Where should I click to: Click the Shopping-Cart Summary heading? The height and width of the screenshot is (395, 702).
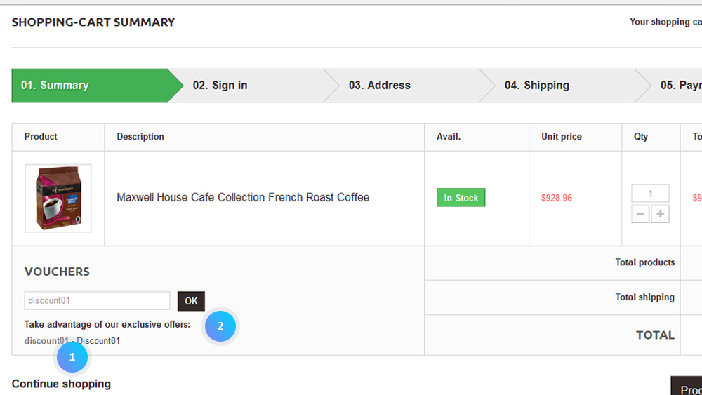(93, 22)
